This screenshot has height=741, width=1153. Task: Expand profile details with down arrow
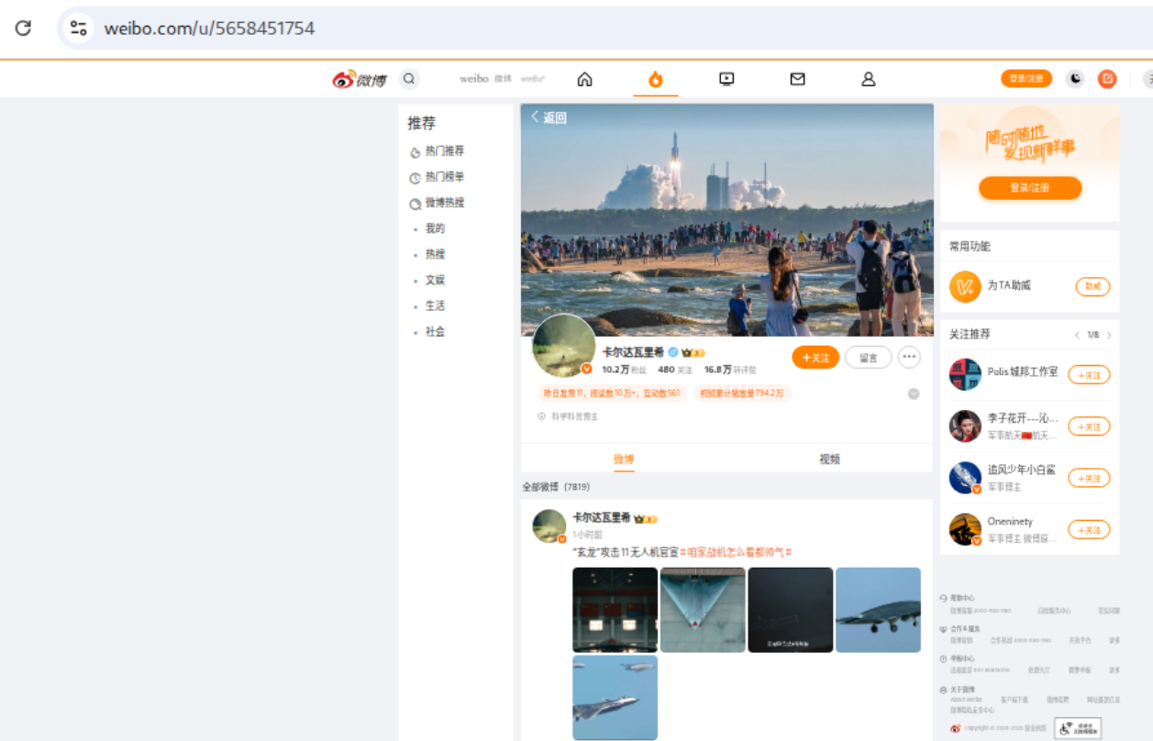click(914, 394)
